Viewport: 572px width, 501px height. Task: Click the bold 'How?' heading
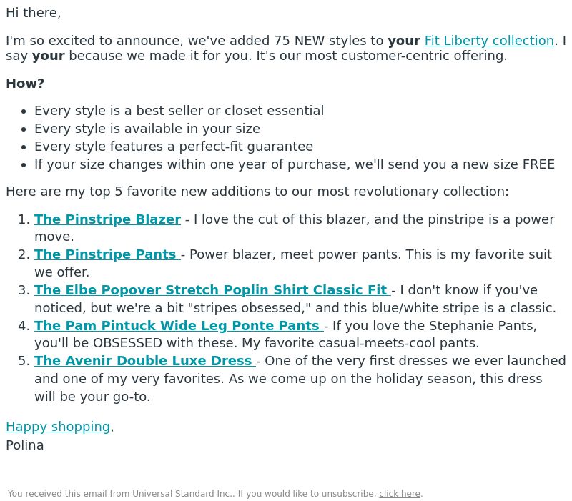pyautogui.click(x=25, y=84)
